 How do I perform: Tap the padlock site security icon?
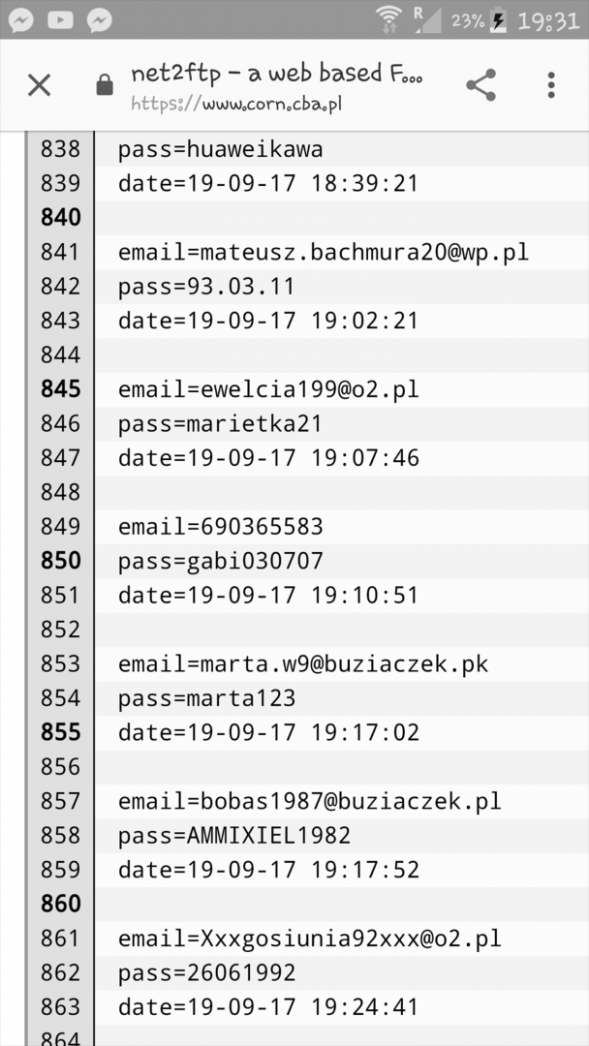105,85
